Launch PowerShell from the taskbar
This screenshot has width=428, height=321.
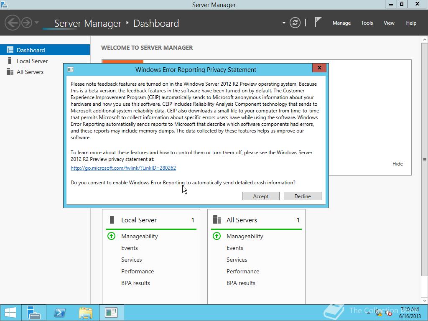60,313
